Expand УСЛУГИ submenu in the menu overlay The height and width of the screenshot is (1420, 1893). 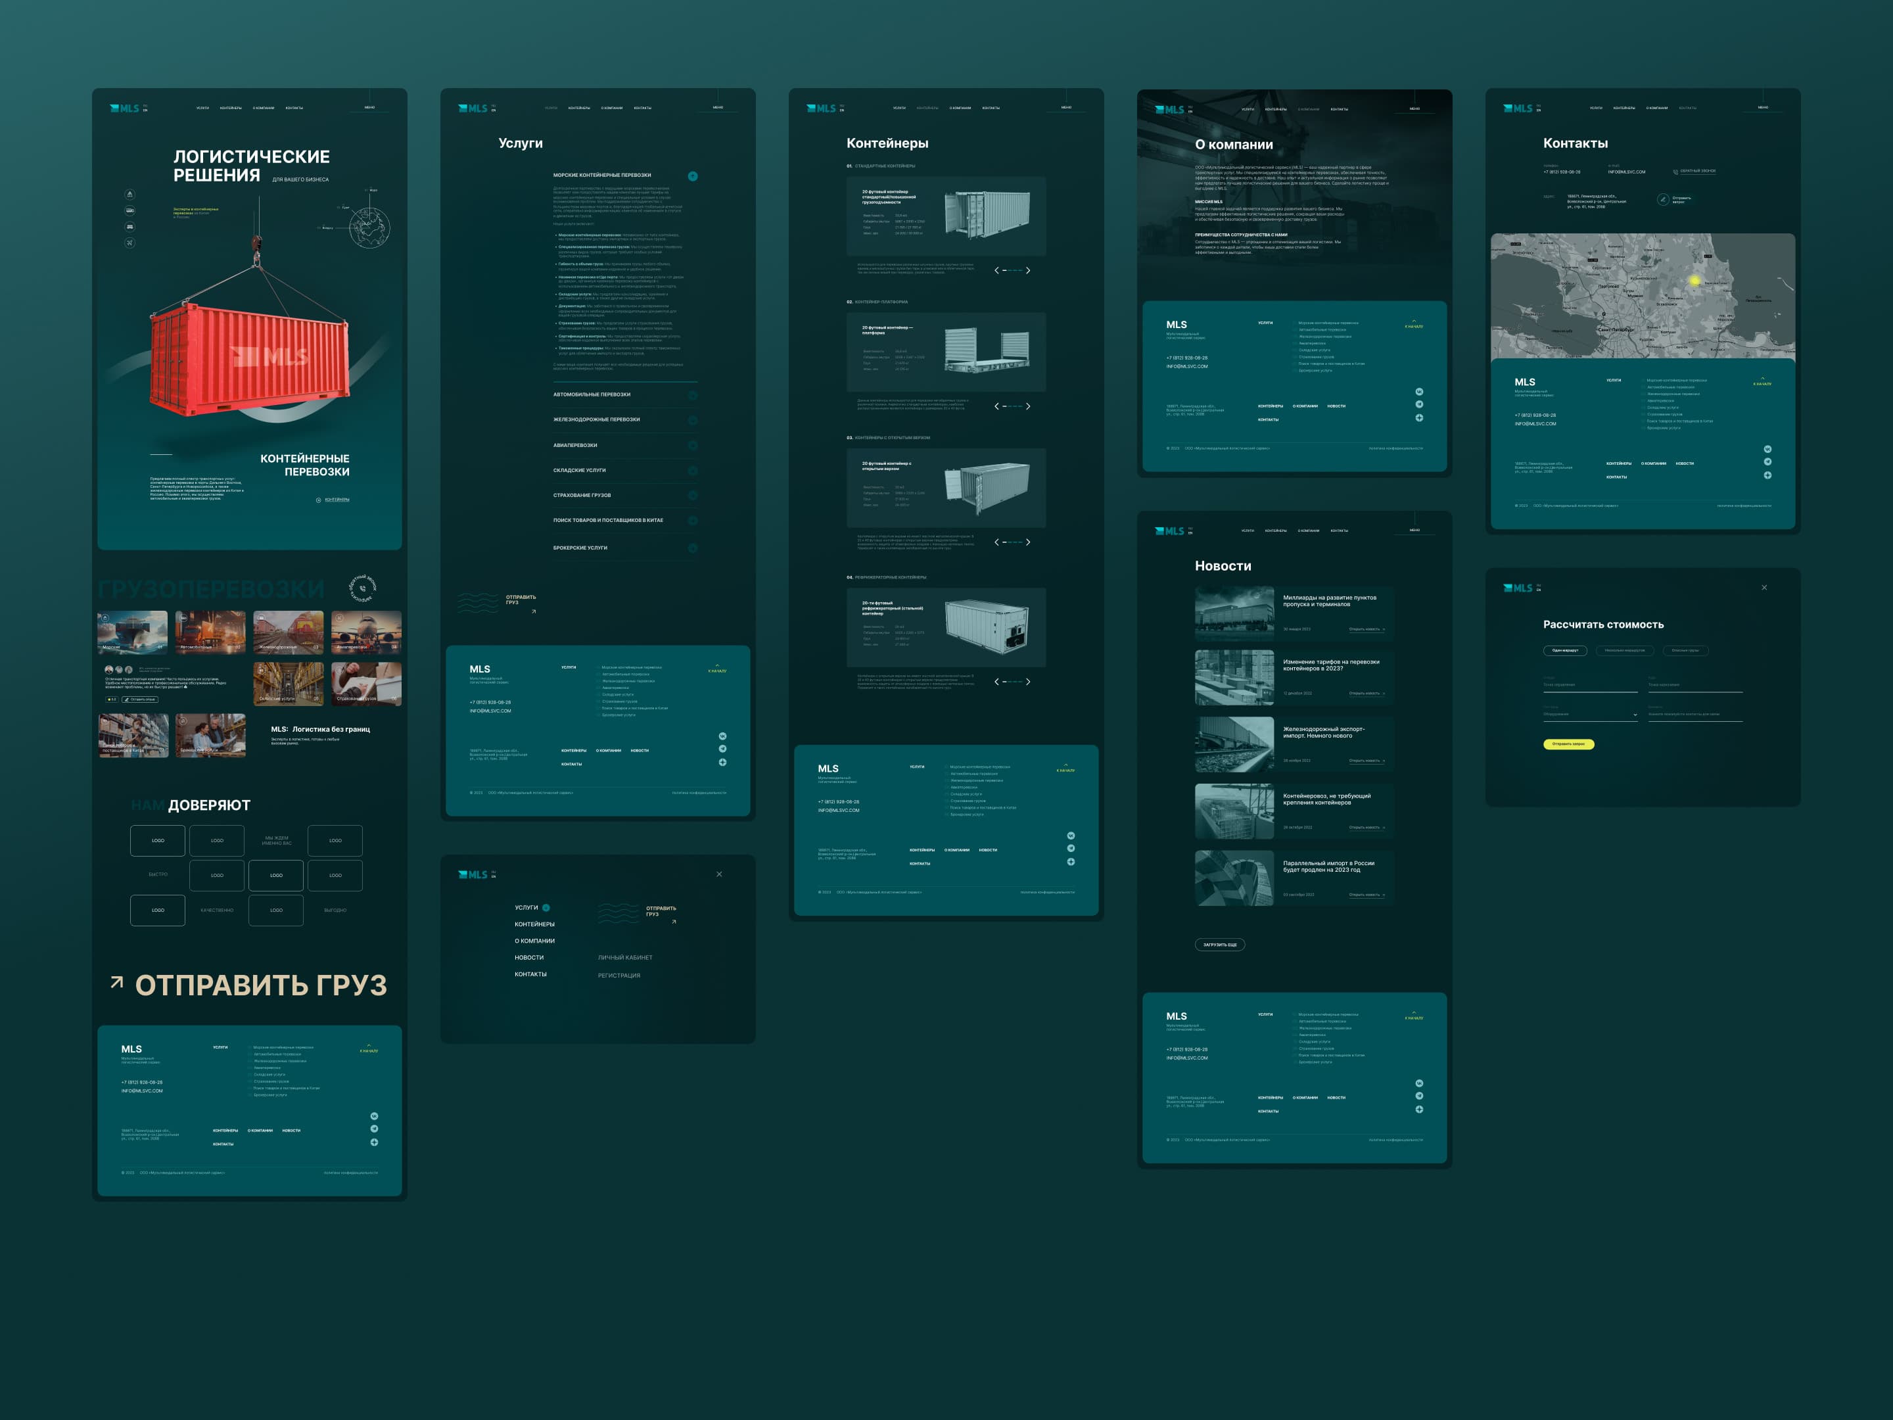pos(546,907)
